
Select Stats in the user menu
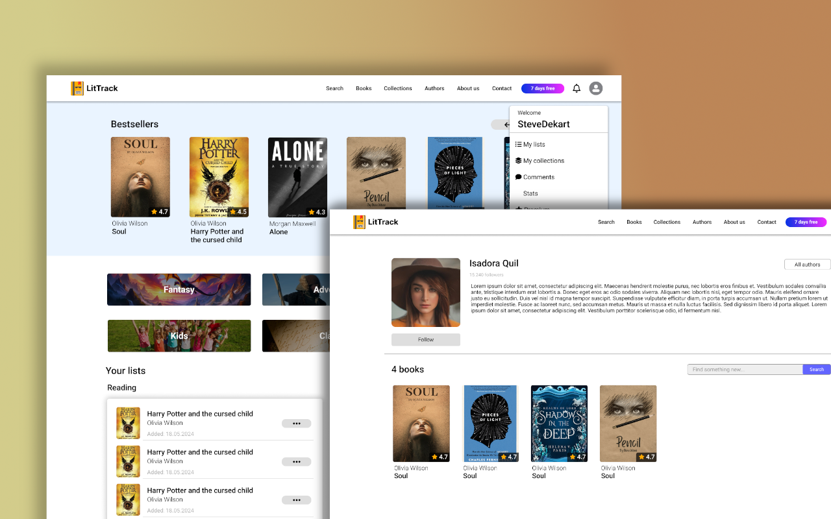point(530,193)
